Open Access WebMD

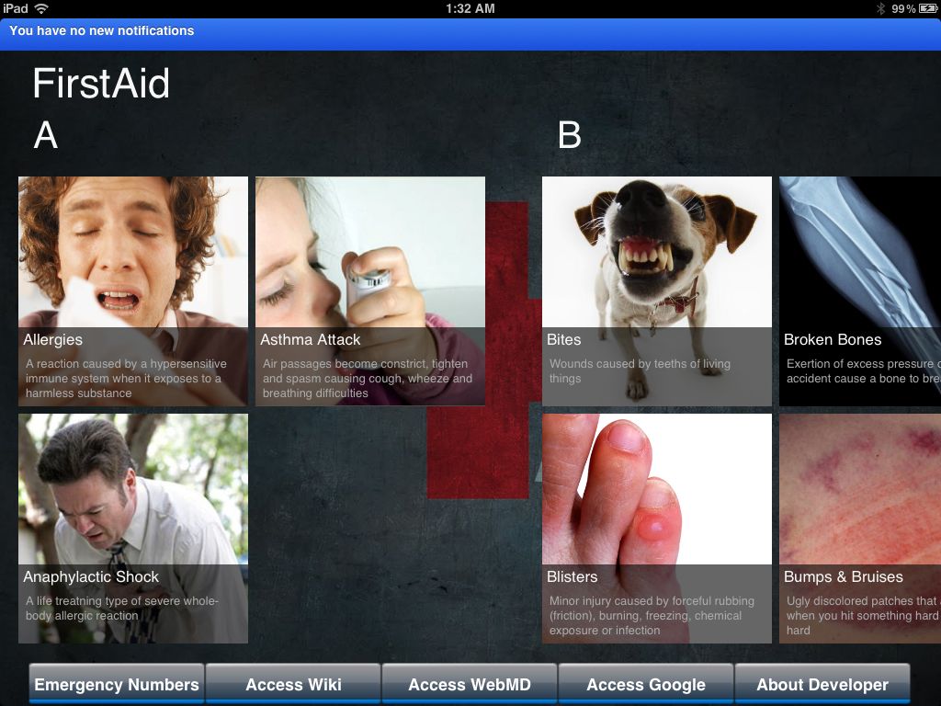(x=470, y=683)
